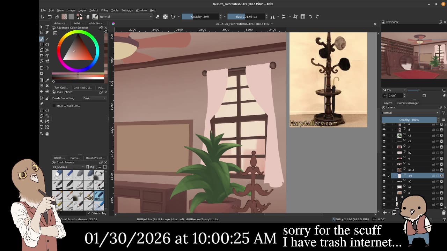Activate the Move tool
This screenshot has height=251, width=447.
pyautogui.click(x=47, y=68)
